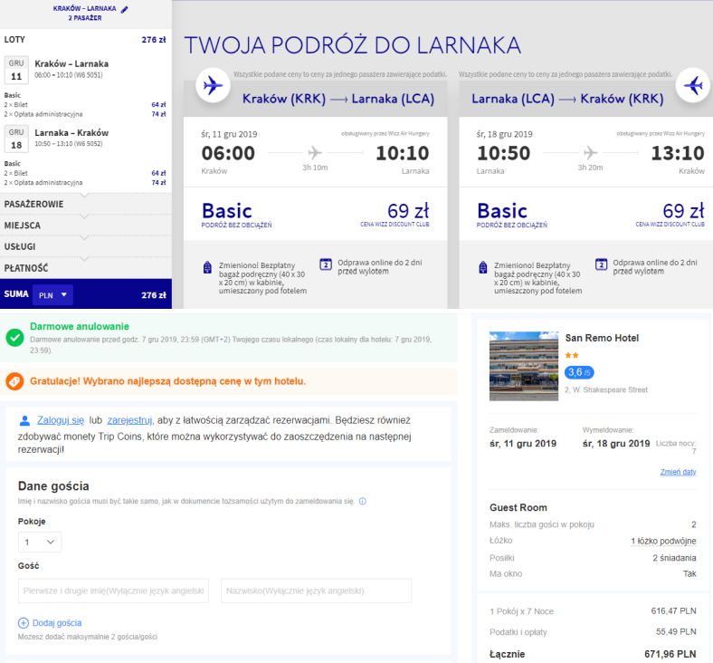Image resolution: width=713 pixels, height=663 pixels.
Task: Click the San Remo Hotel thumbnail
Action: (x=523, y=366)
